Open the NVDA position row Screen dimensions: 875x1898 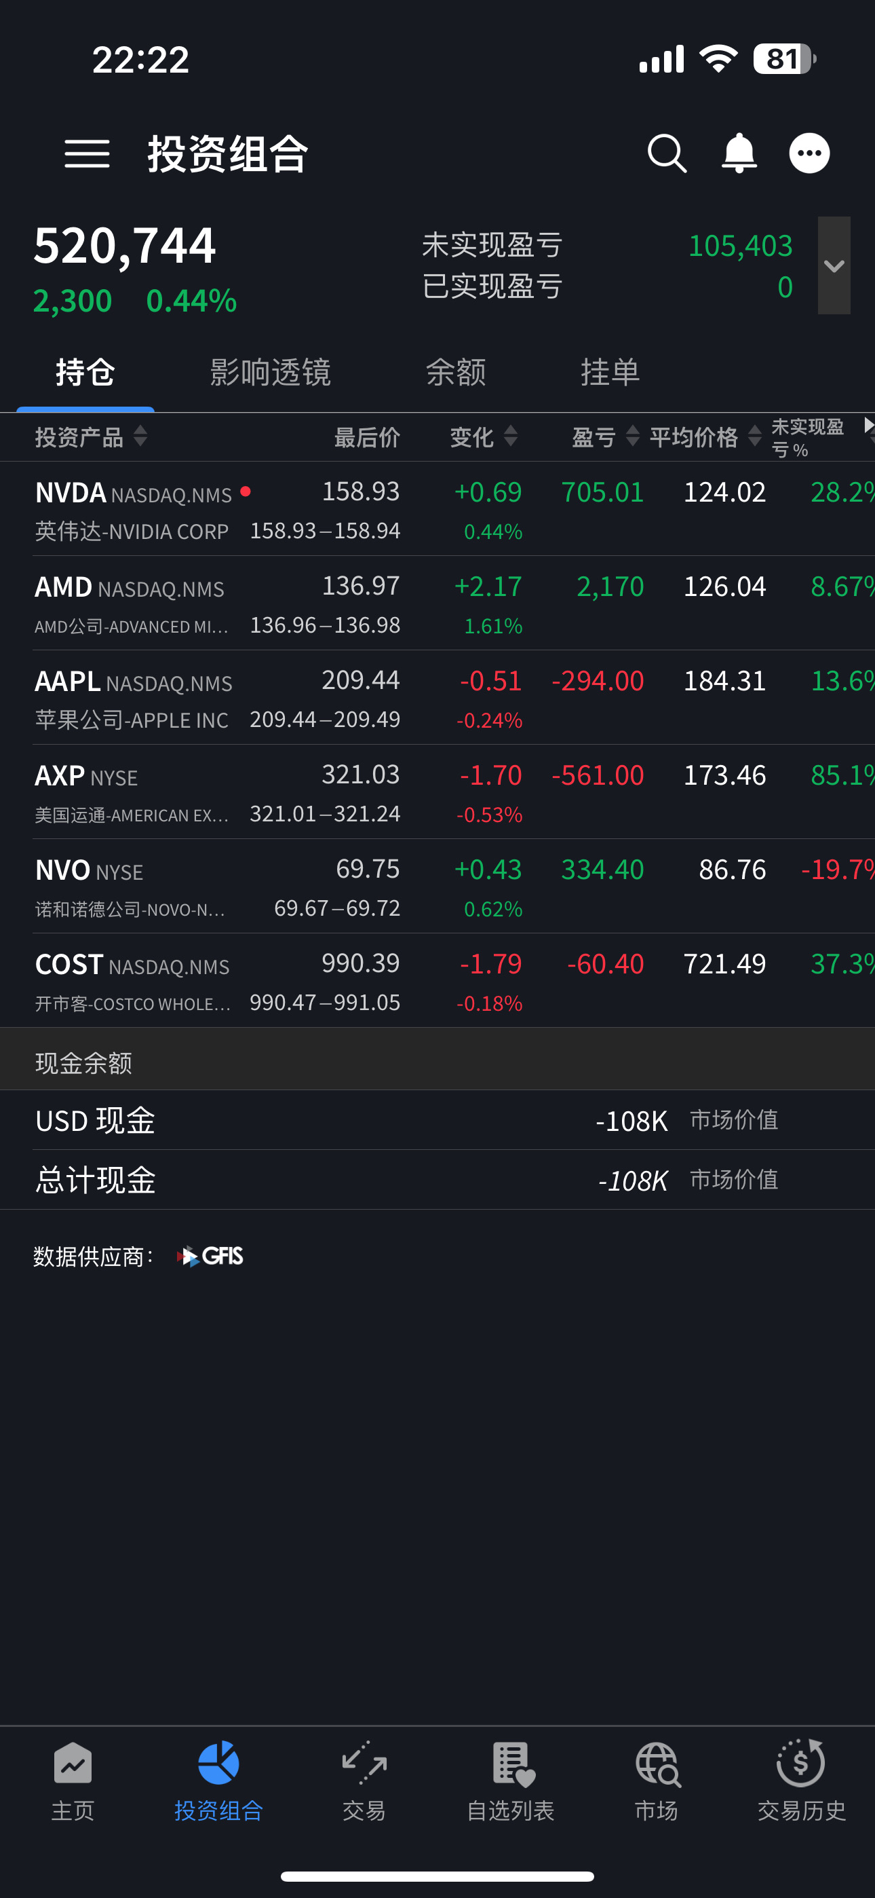pos(437,509)
